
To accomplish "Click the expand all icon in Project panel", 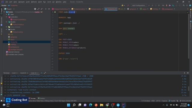I will pyautogui.click(x=38, y=9).
